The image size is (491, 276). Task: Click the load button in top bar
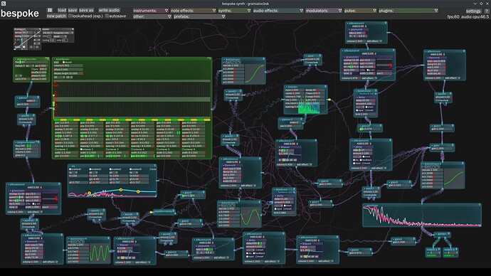[x=62, y=11]
